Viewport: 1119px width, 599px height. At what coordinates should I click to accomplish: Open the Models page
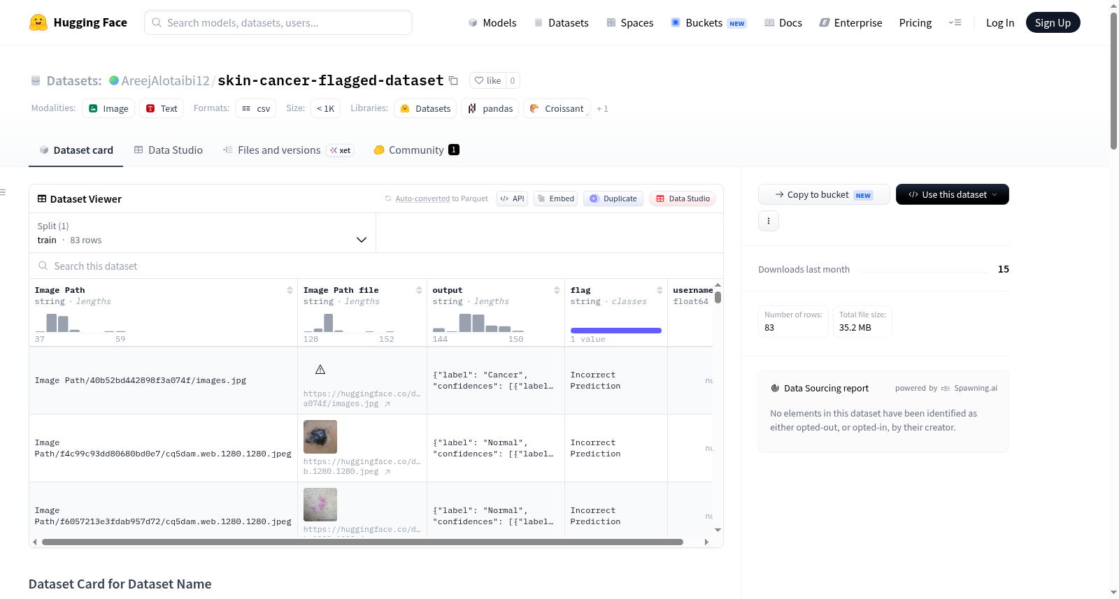click(x=492, y=23)
